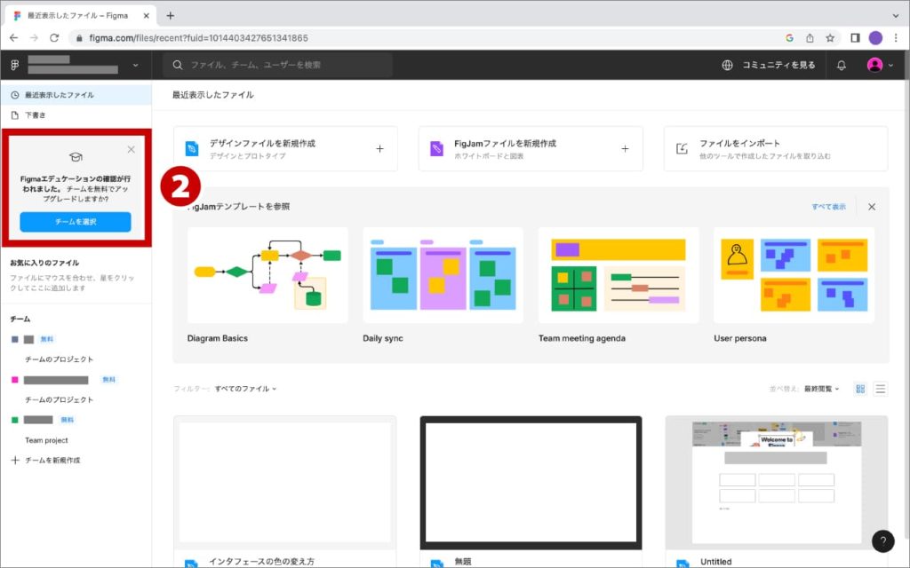Select the 最近表示したファイル – Figma browser tab
Image resolution: width=910 pixels, height=568 pixels.
point(79,16)
